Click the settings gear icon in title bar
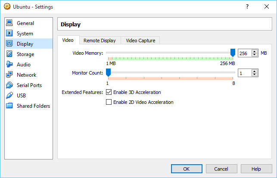277x178 pixels. 7,6
